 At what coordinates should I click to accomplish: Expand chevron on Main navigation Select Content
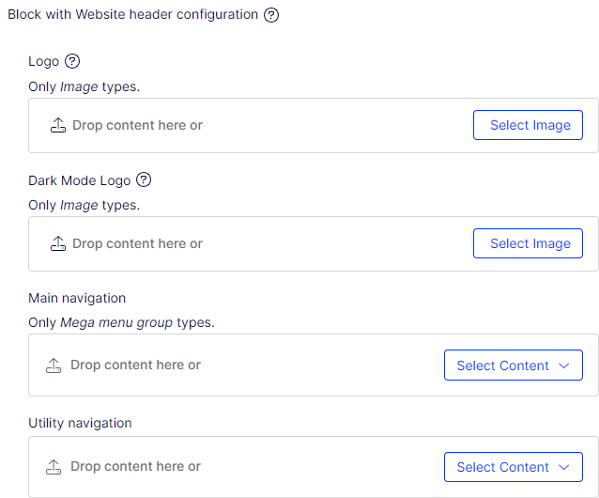pyautogui.click(x=564, y=366)
